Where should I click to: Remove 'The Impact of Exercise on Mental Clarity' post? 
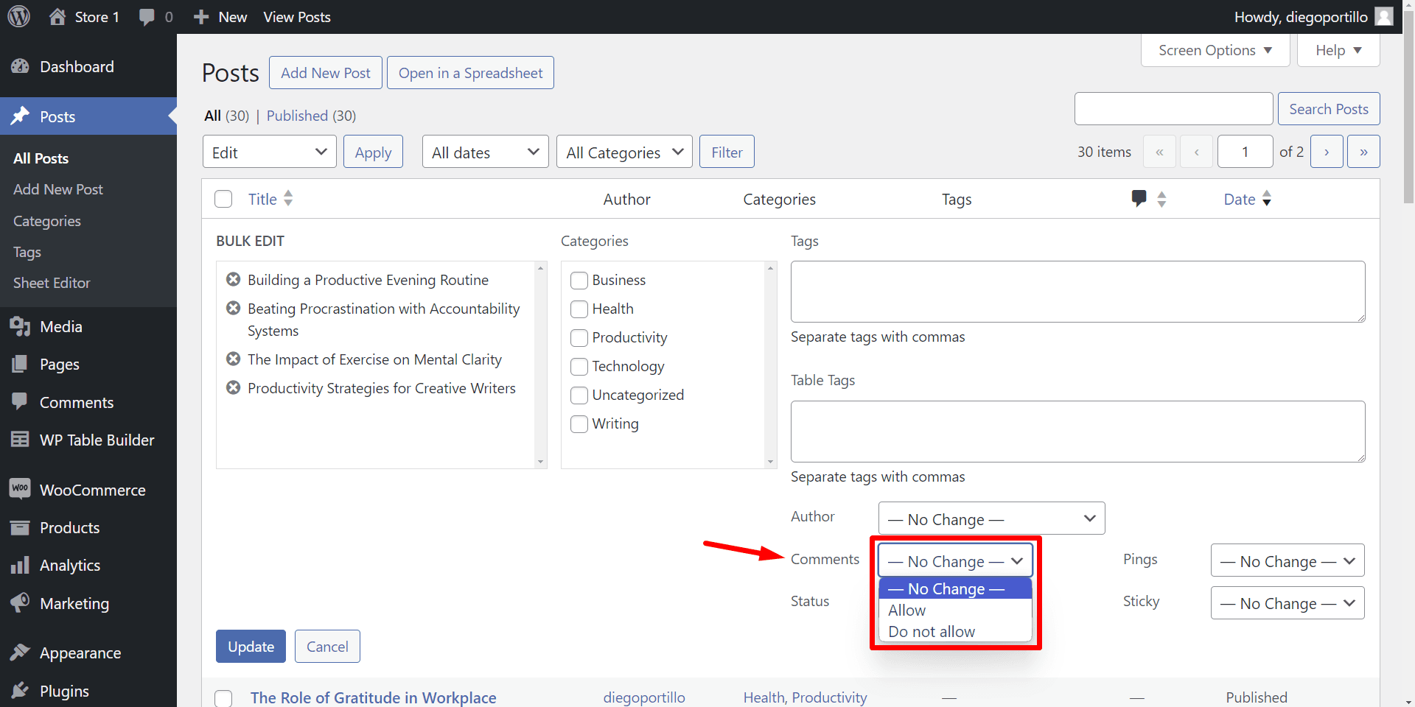[234, 359]
